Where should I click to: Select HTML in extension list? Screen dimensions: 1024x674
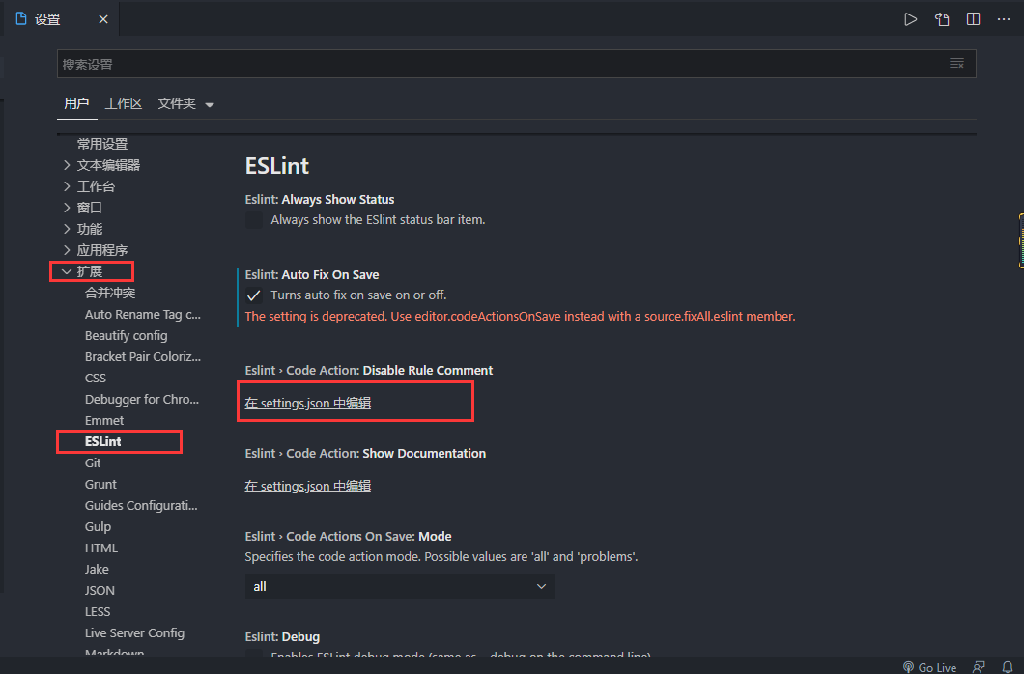[x=101, y=548]
